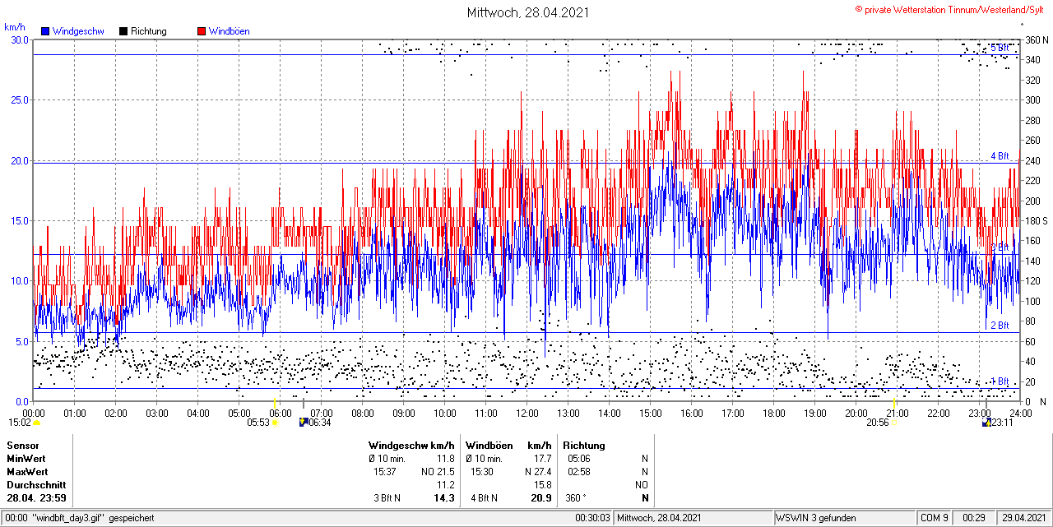Select the 'Windgeschw' legend label
The width and height of the screenshot is (1053, 527).
pyautogui.click(x=77, y=31)
